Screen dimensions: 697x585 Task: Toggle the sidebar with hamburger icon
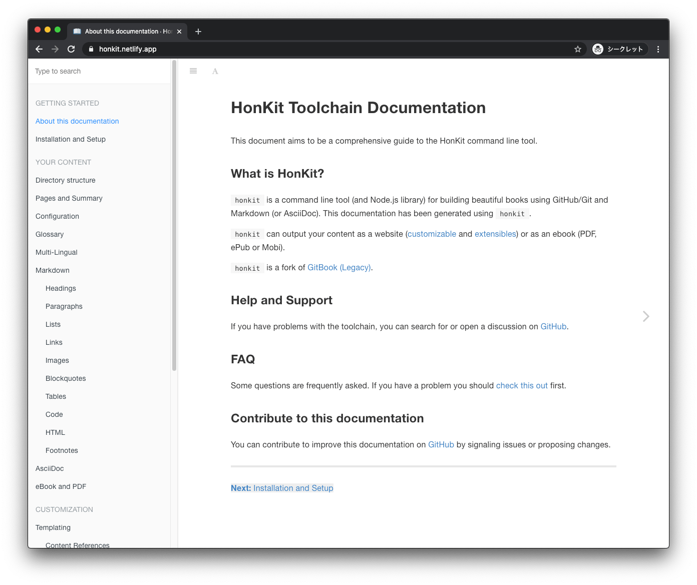(x=193, y=71)
